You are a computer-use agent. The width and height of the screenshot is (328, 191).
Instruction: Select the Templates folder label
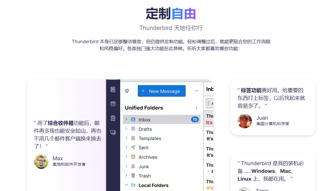tap(150, 139)
